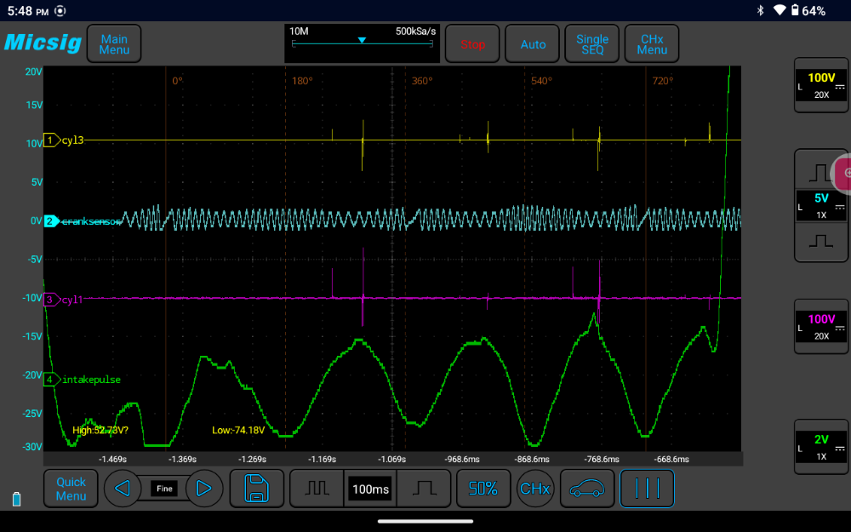Click the left arrow to shift waveform

(123, 489)
